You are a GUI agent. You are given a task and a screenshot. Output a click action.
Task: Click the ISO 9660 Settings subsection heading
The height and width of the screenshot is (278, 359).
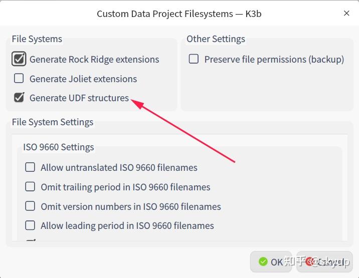[x=59, y=147]
